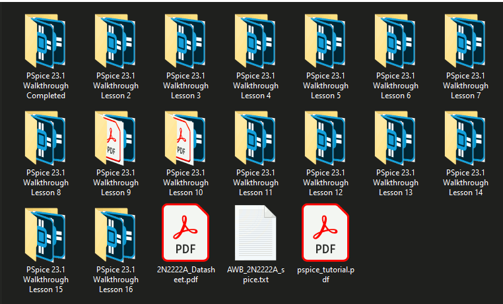Click the 'PSpice 23.1 Walkthrough Lesson 10' label
Image resolution: width=503 pixels, height=304 pixels.
185,183
